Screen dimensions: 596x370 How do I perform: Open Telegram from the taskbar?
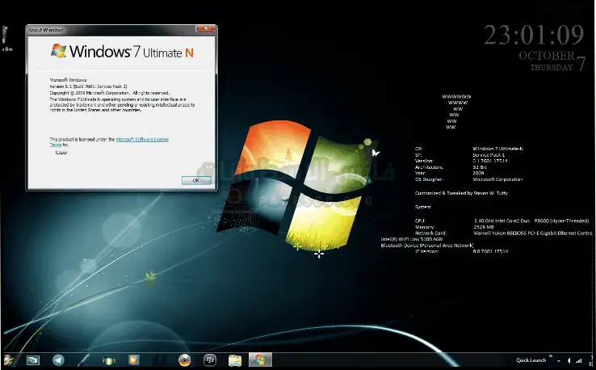tap(58, 360)
